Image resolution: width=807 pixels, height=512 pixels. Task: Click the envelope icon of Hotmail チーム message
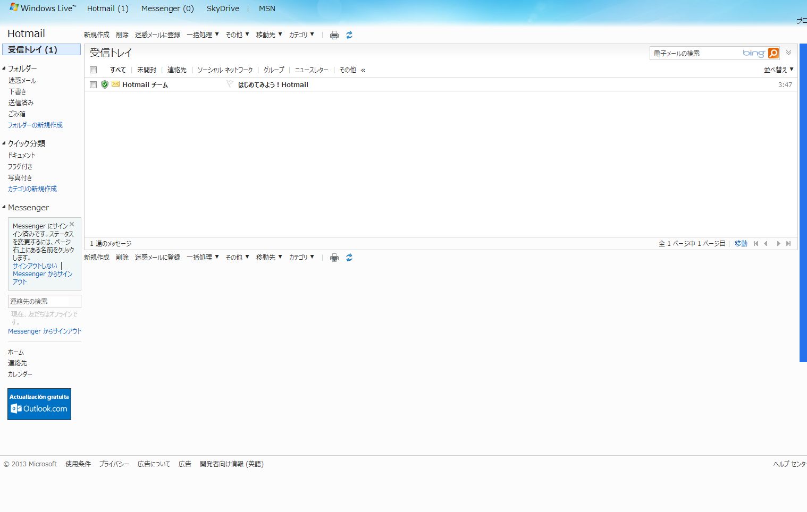coord(115,84)
